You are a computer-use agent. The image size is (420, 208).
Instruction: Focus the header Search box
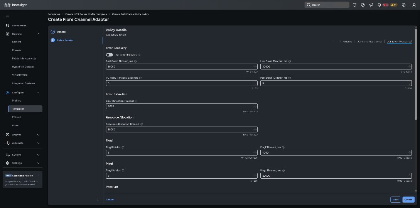pos(327,5)
